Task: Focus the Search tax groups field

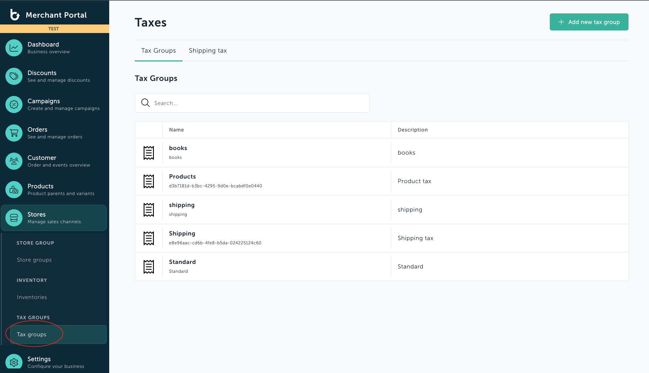Action: 252,103
